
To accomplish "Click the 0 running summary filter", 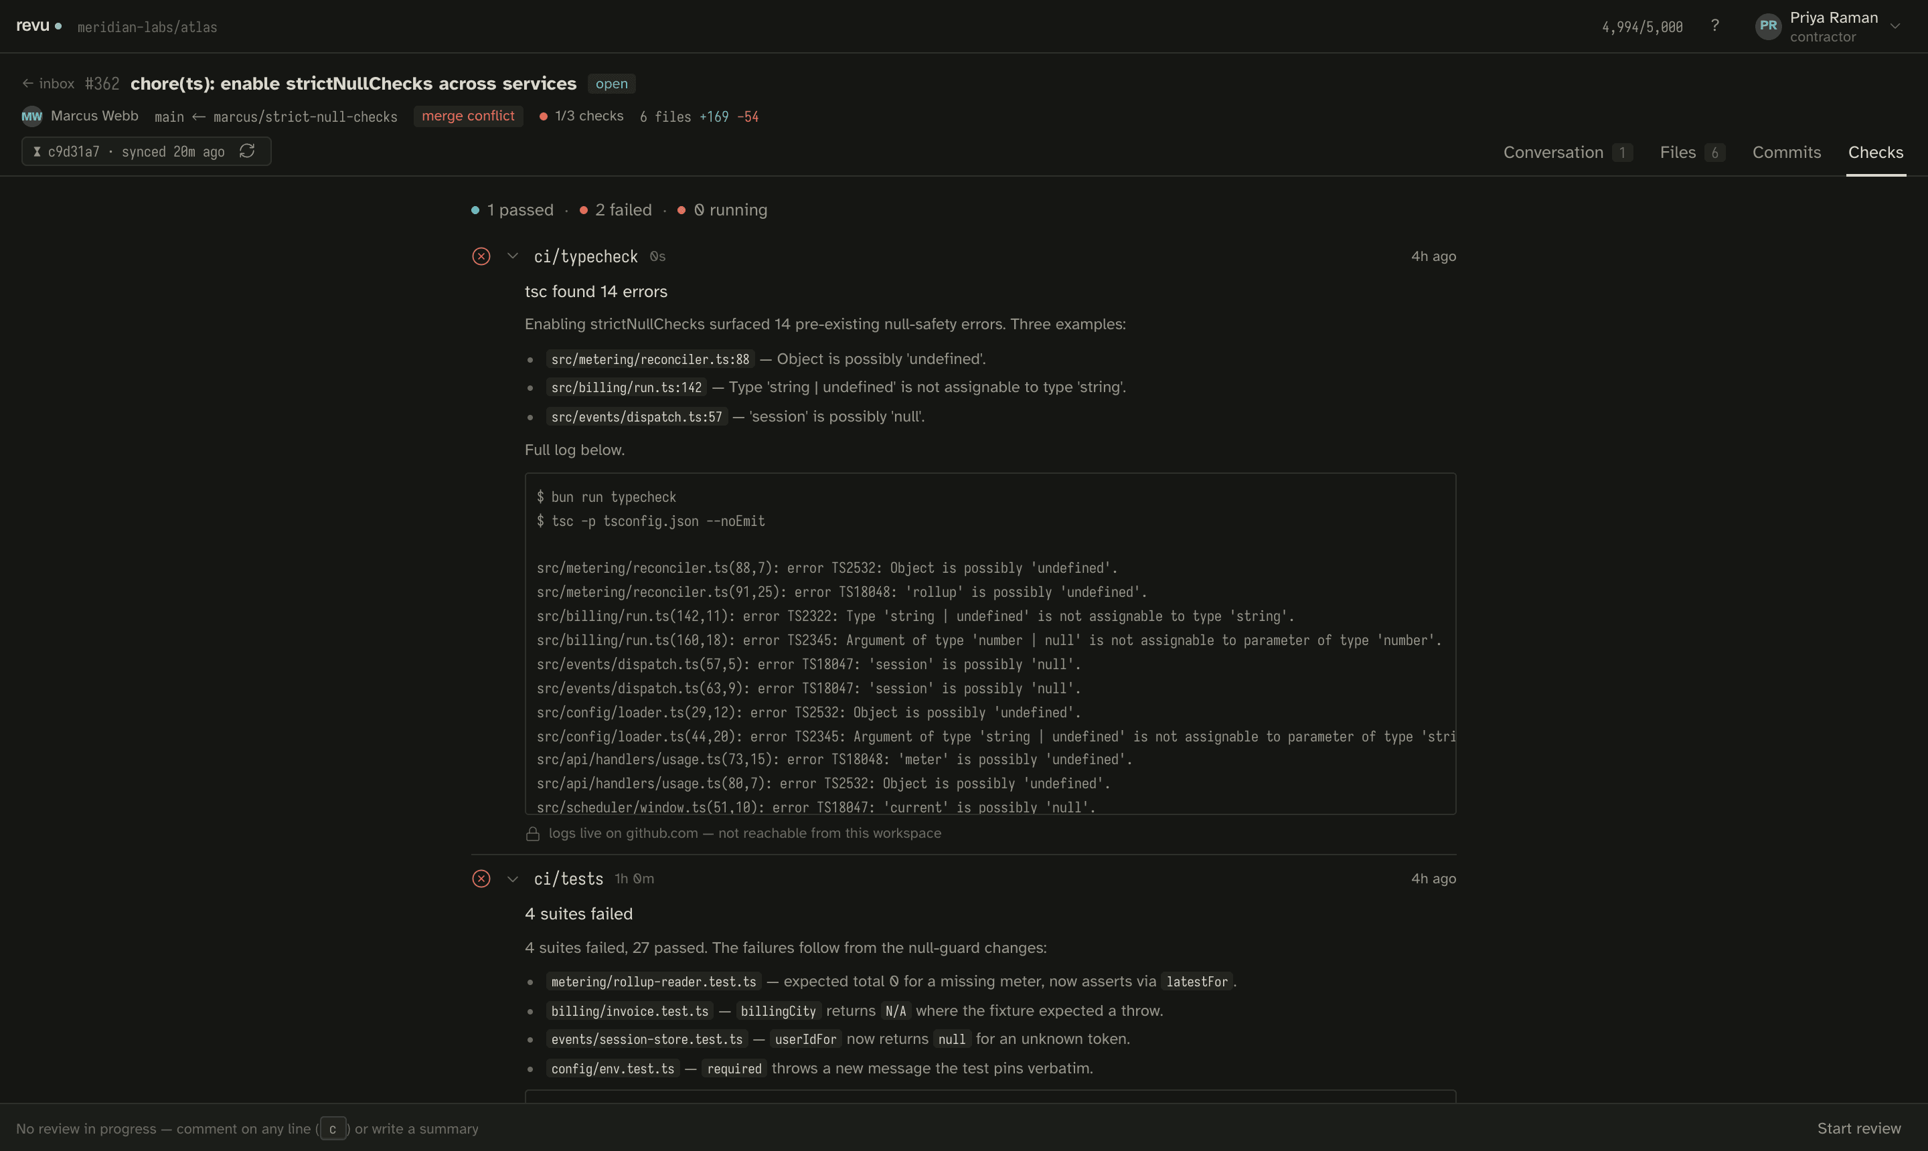I will (722, 209).
